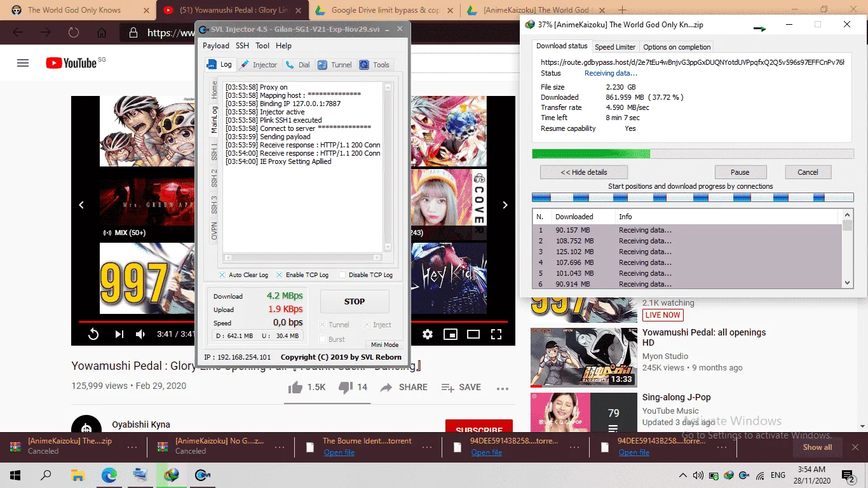
Task: Select the OVPN vertical tab
Action: click(214, 231)
